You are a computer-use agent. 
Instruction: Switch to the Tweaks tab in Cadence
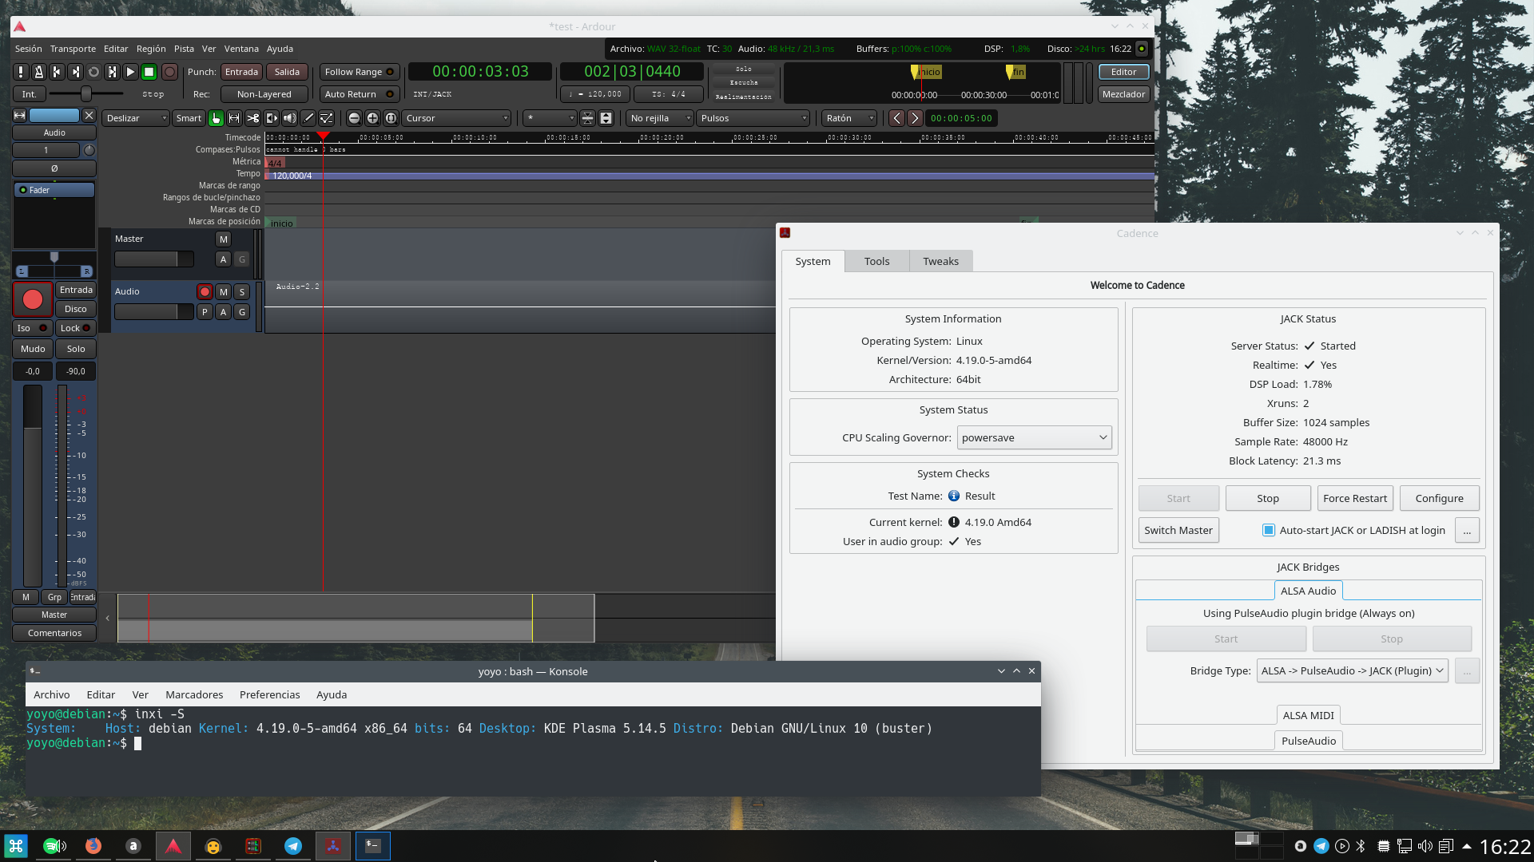pyautogui.click(x=940, y=261)
